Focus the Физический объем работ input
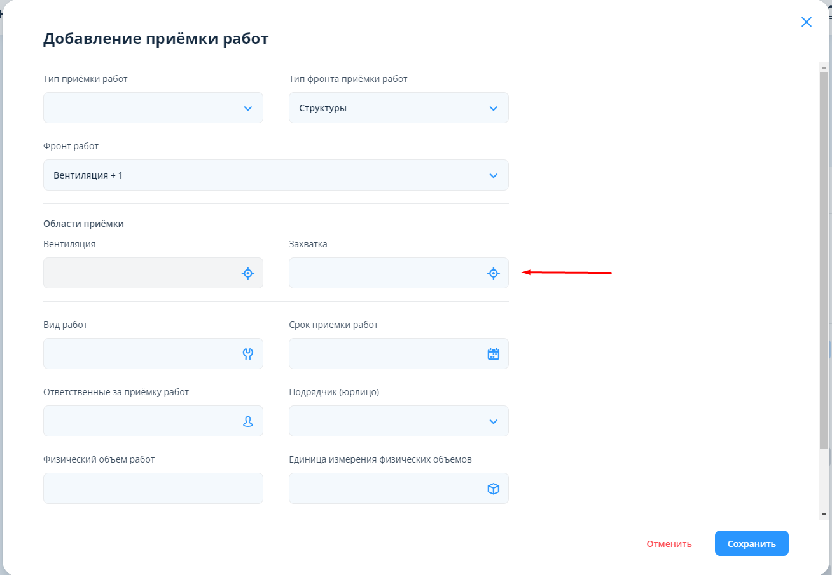832x575 pixels. (x=153, y=489)
